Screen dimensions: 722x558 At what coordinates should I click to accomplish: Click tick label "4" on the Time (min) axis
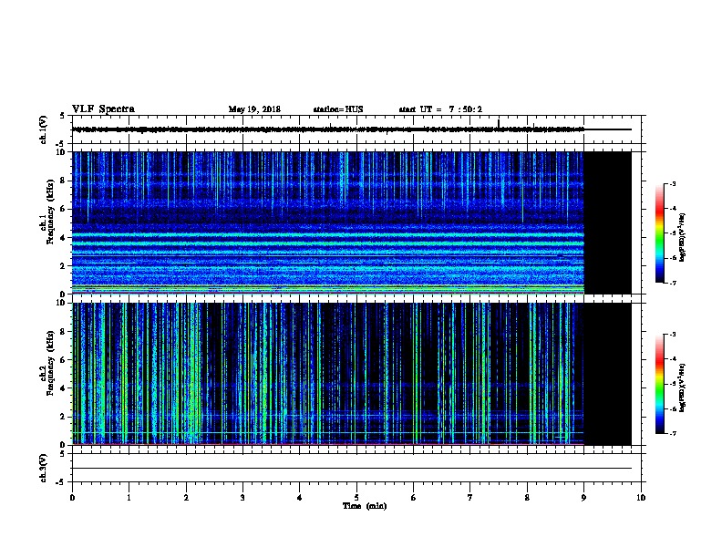299,498
